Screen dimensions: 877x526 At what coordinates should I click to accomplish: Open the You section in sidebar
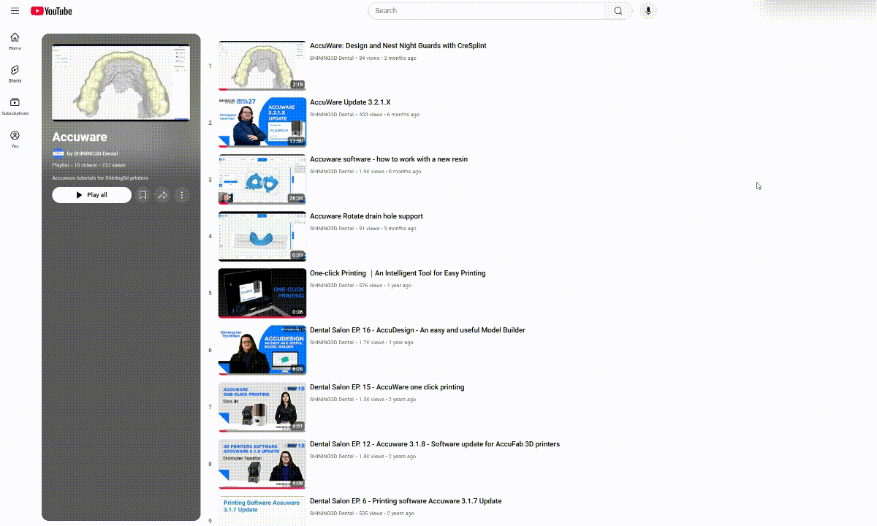point(15,140)
